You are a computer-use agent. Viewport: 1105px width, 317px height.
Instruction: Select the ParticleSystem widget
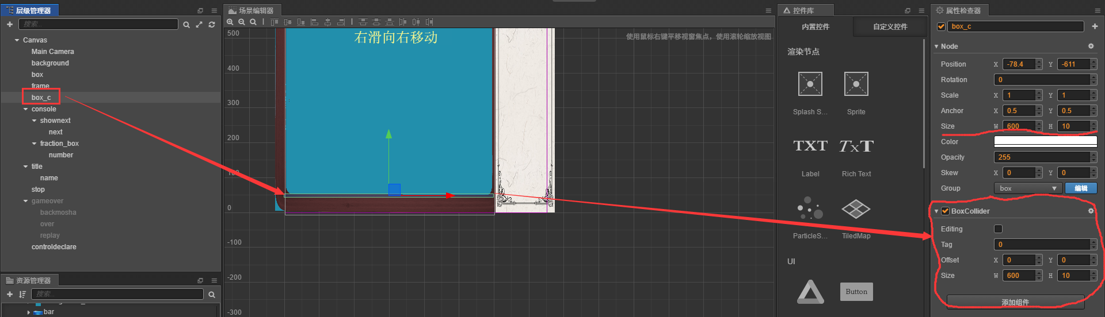click(x=810, y=208)
